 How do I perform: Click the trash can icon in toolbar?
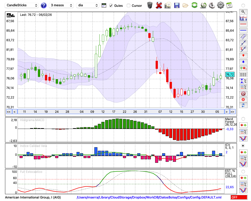pyautogui.click(x=150, y=5)
